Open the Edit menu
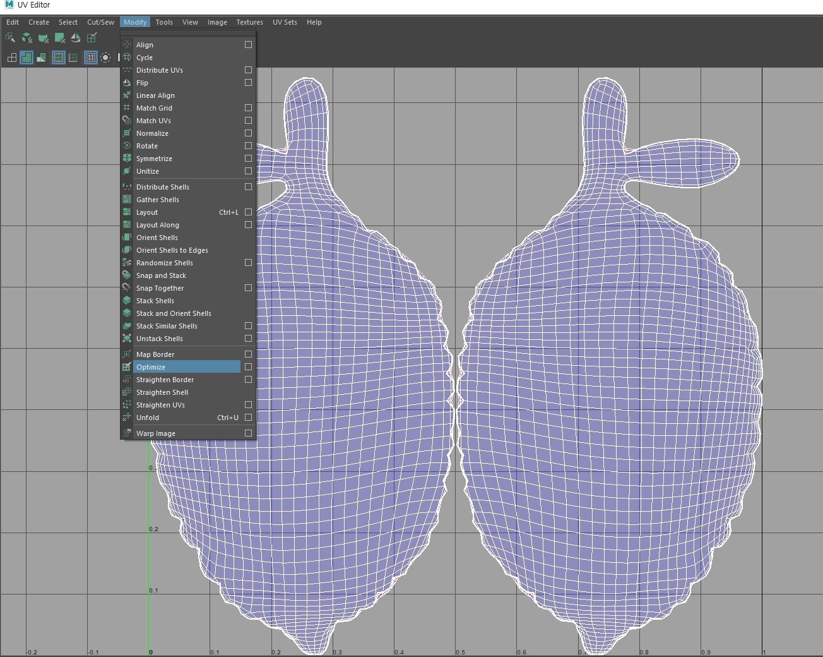Image resolution: width=823 pixels, height=657 pixels. (x=13, y=22)
